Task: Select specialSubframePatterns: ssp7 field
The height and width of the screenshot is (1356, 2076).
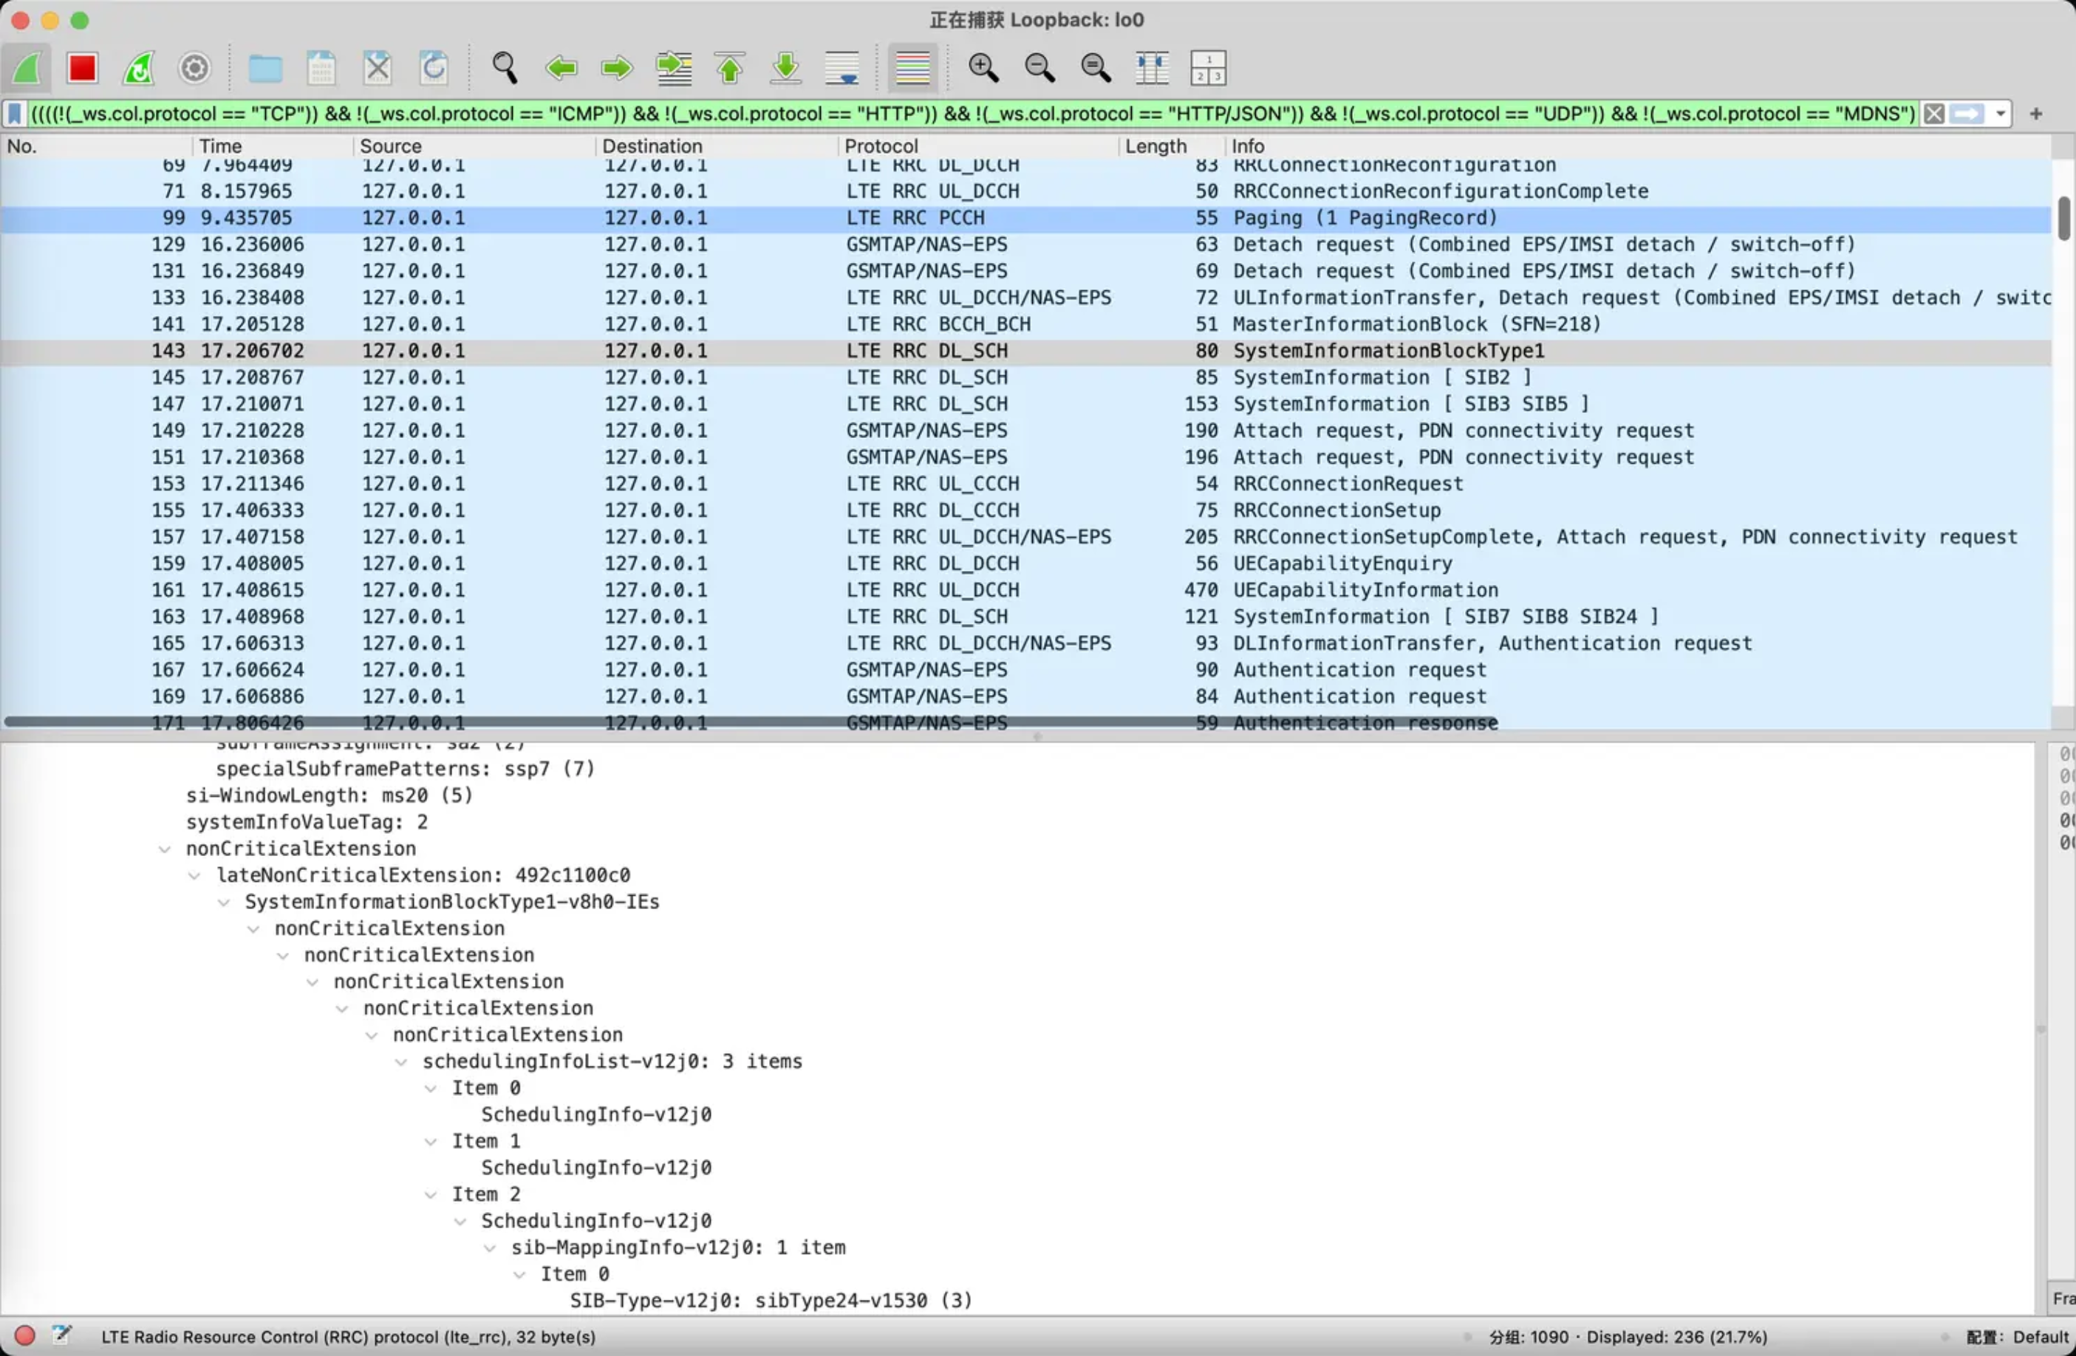Action: pyautogui.click(x=405, y=768)
